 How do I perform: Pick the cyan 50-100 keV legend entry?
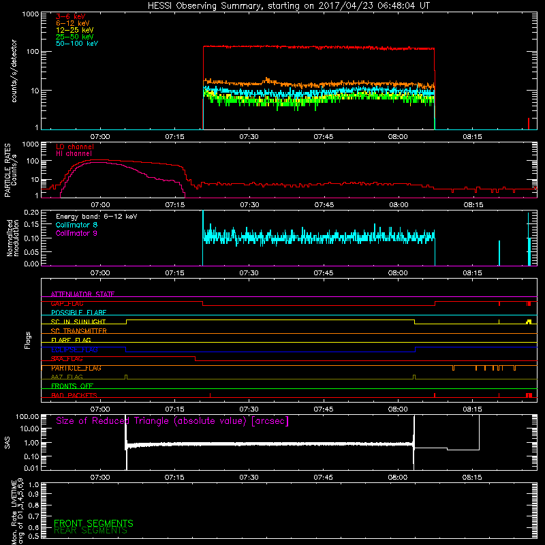tap(77, 44)
